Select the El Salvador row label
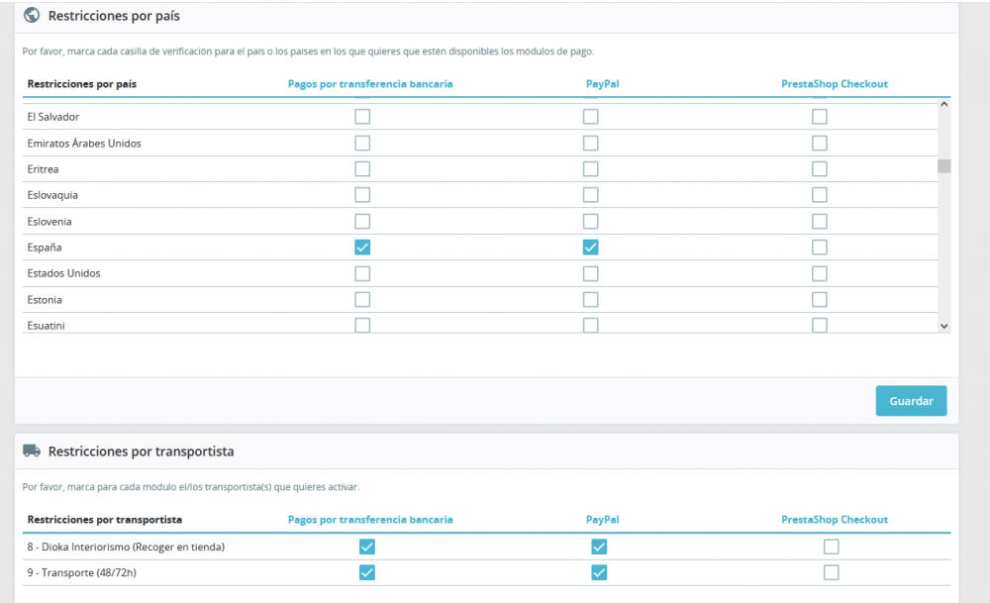990x603 pixels. click(x=53, y=117)
